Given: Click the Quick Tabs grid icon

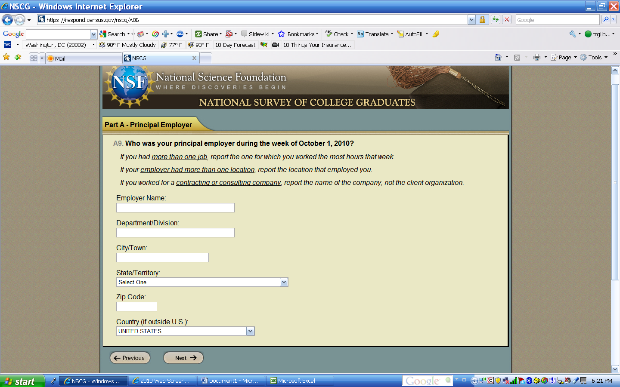Looking at the screenshot, I should 34,58.
